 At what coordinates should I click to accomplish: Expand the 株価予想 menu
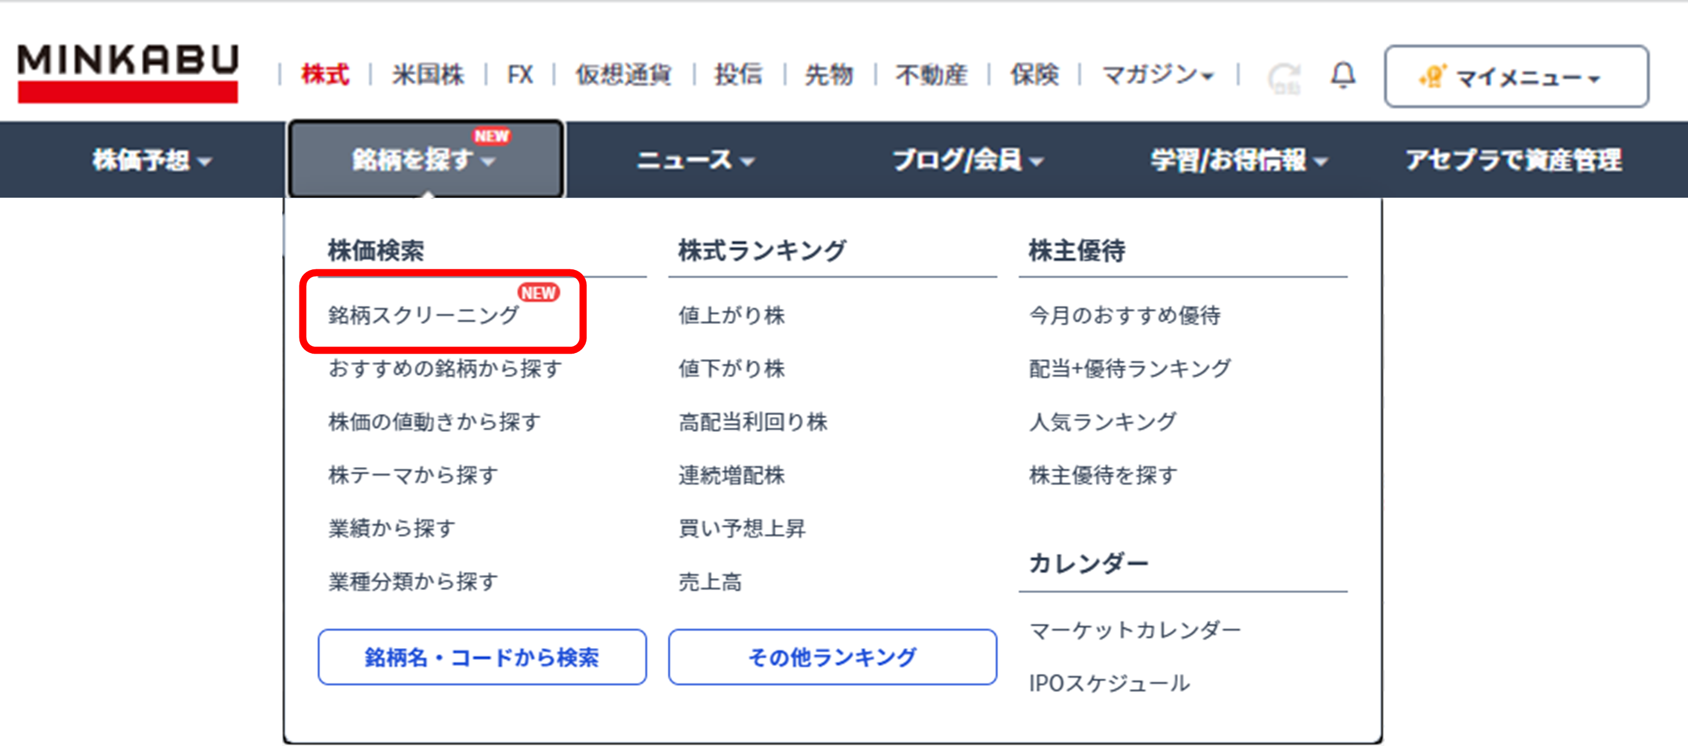coord(151,160)
